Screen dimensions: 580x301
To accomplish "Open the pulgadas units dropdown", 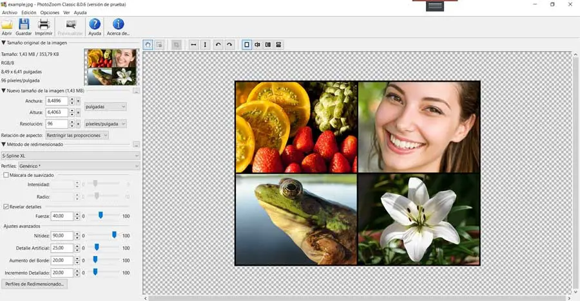I will pos(106,107).
